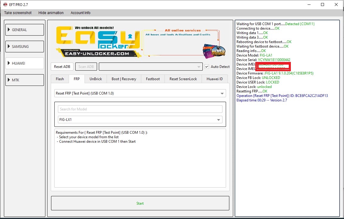Expand the MTK section

click(24, 80)
